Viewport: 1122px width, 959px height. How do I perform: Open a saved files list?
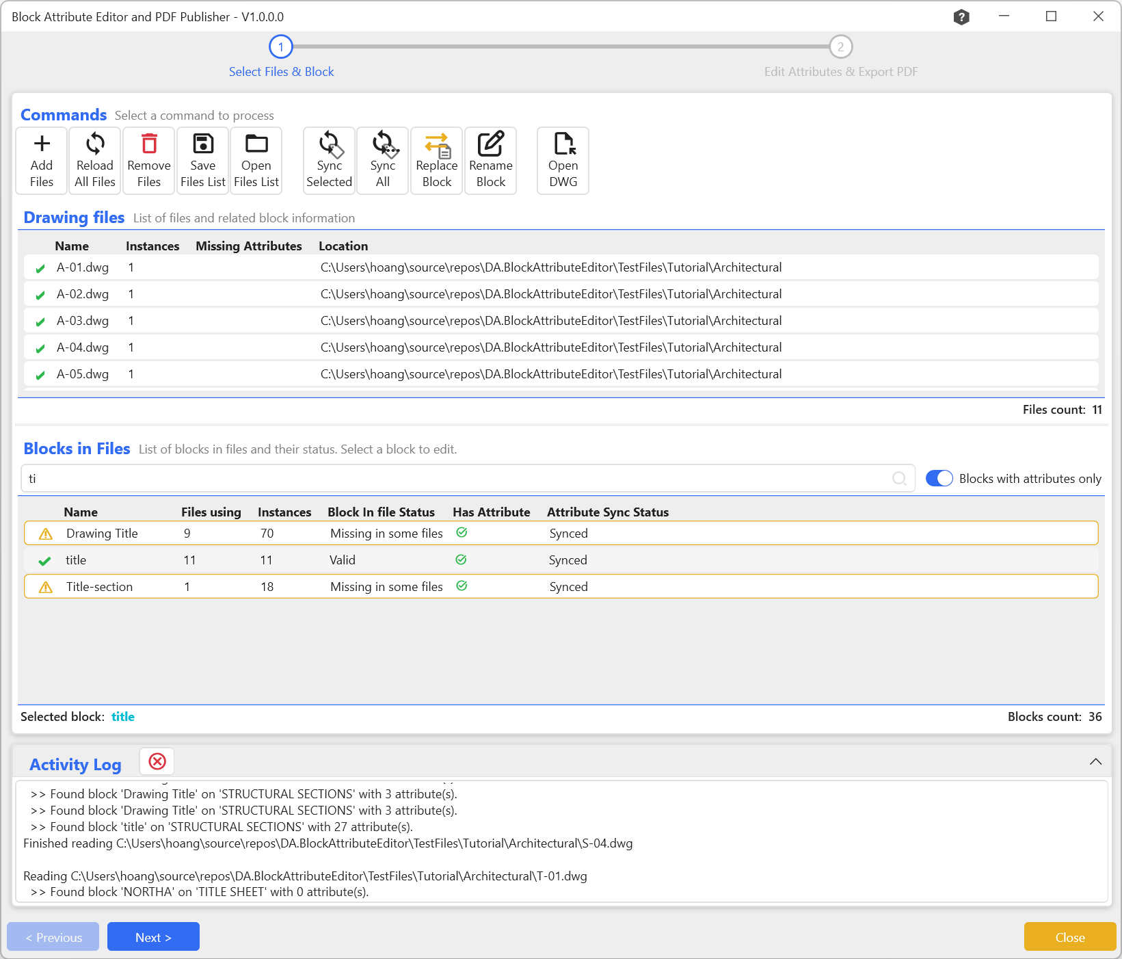pos(256,161)
